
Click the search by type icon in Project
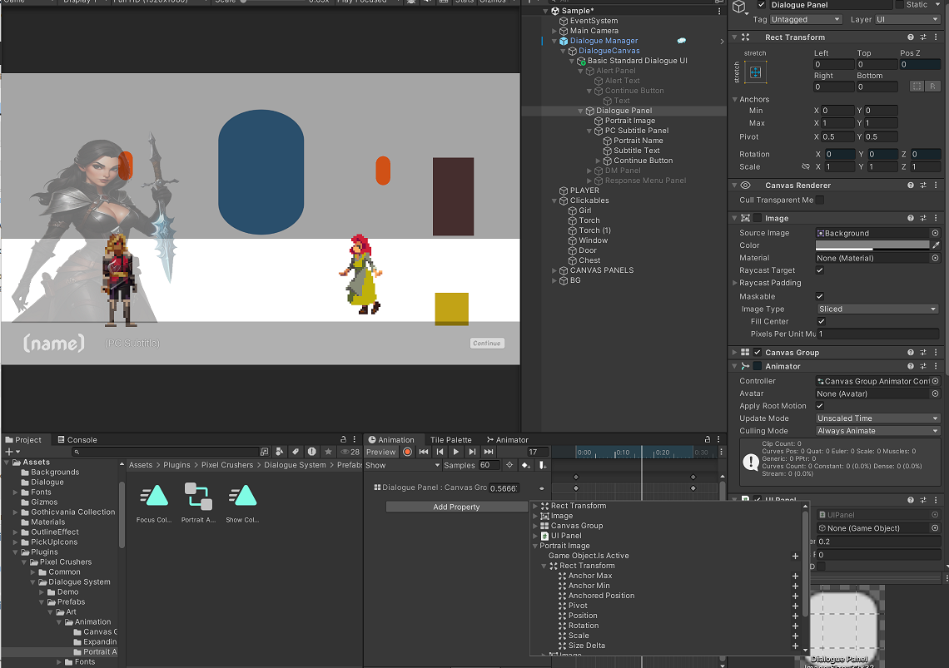pyautogui.click(x=280, y=452)
